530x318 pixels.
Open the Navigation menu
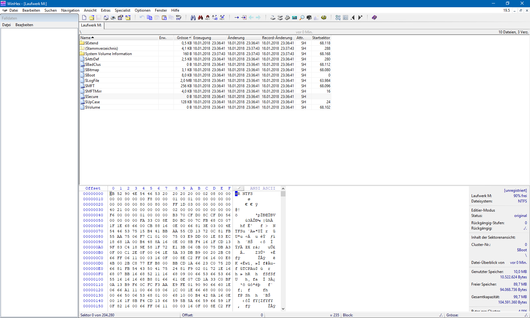coord(70,10)
